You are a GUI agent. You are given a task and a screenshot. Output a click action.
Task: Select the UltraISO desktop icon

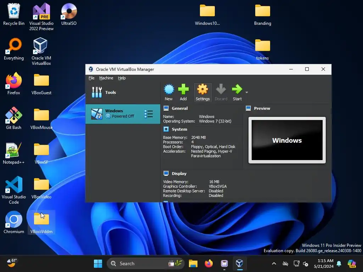(69, 14)
